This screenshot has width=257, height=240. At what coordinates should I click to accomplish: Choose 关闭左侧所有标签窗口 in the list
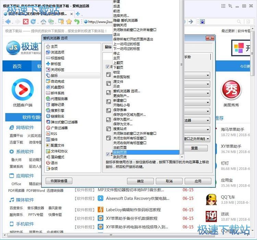pyautogui.click(x=146, y=138)
